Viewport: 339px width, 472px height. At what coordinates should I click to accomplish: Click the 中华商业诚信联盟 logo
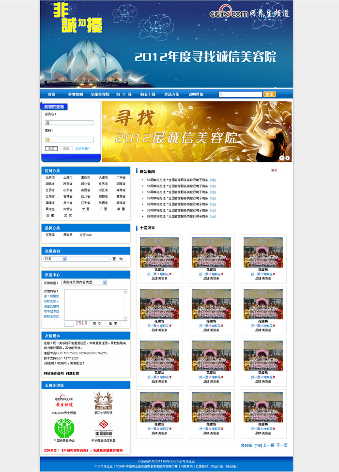103,428
